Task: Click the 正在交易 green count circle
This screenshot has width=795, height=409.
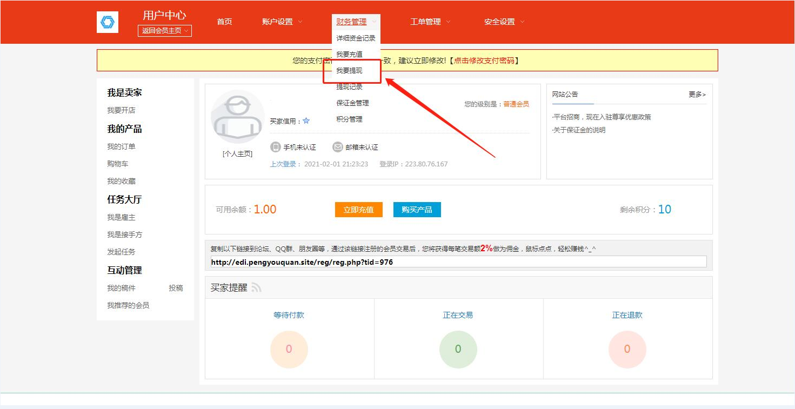Action: [458, 349]
